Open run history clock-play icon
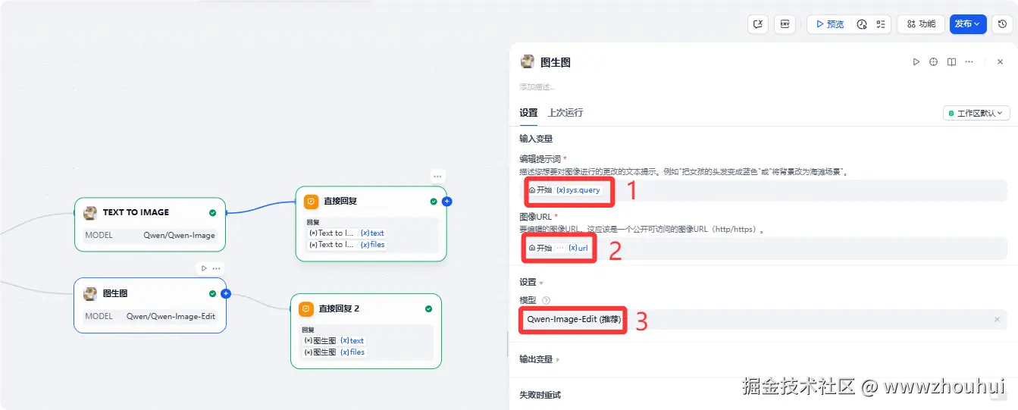 pyautogui.click(x=862, y=24)
